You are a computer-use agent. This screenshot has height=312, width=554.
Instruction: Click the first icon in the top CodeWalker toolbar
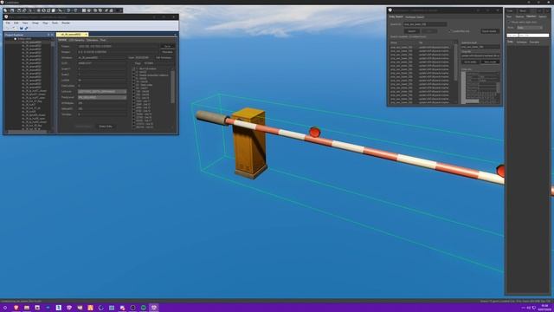[5, 10]
